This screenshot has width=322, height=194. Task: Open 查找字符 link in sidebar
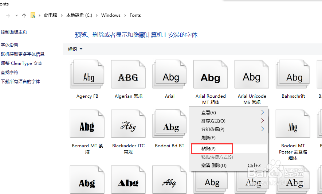[x=9, y=72]
